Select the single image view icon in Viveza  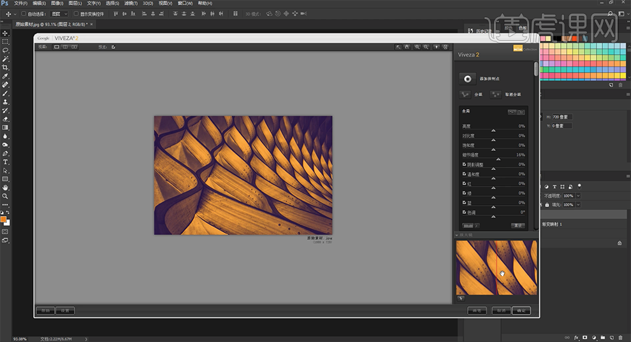(57, 46)
